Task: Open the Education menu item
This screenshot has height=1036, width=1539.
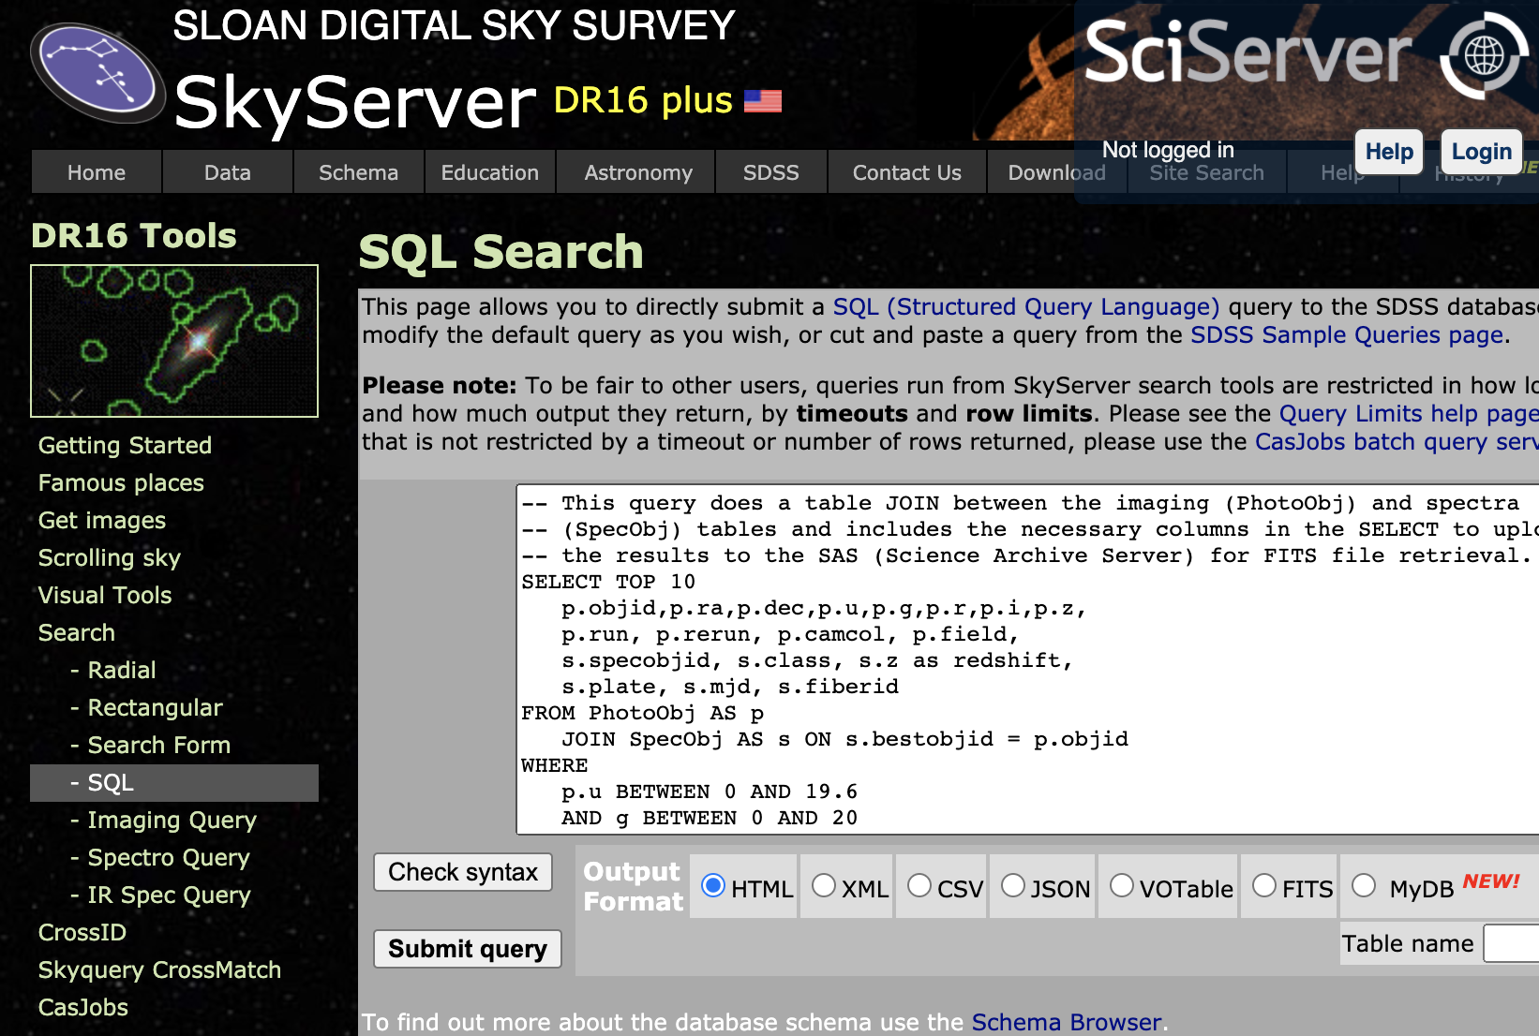Action: click(x=490, y=172)
